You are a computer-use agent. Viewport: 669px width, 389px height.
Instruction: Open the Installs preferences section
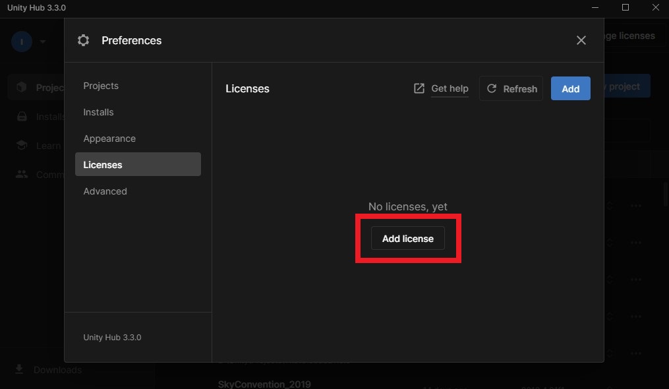[98, 112]
